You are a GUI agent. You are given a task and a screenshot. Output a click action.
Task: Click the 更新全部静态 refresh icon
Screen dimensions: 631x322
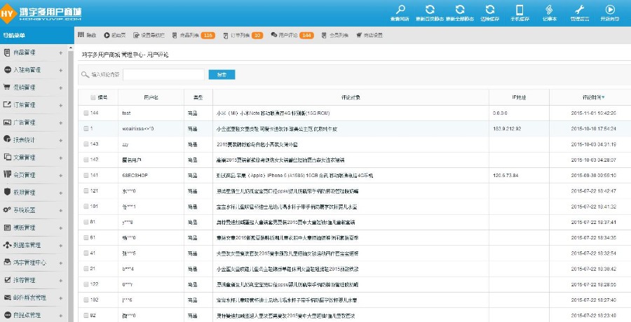[460, 10]
